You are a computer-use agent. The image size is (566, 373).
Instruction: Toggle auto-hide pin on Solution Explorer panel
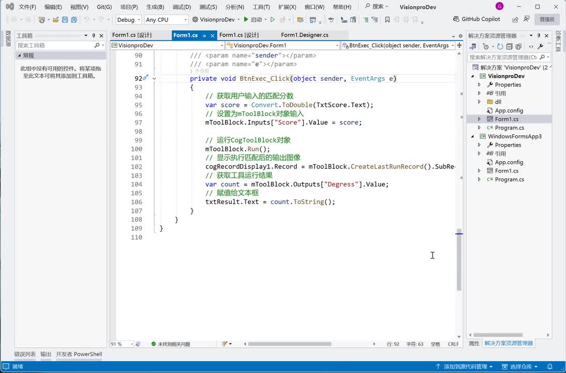(x=539, y=36)
